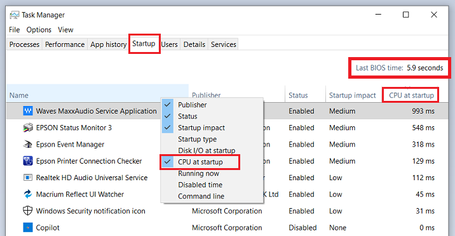Image resolution: width=455 pixels, height=236 pixels.
Task: Click the 993 ms CPU value
Action: [423, 111]
